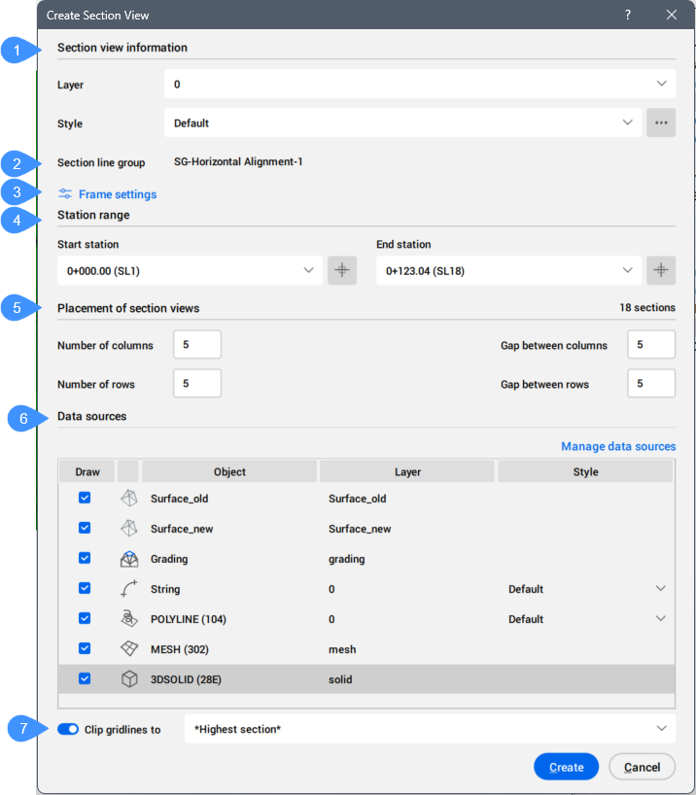The height and width of the screenshot is (795, 696).
Task: Open Manage data sources link
Action: click(617, 446)
